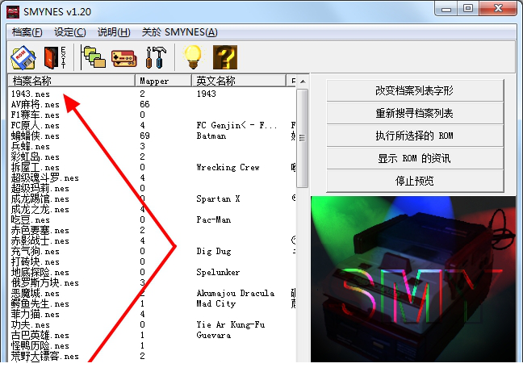Open the 设定(C) menu

tap(70, 32)
